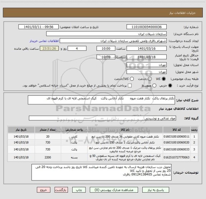Click the ردیف column header
This screenshot has width=206, height=199.
pos(194,130)
